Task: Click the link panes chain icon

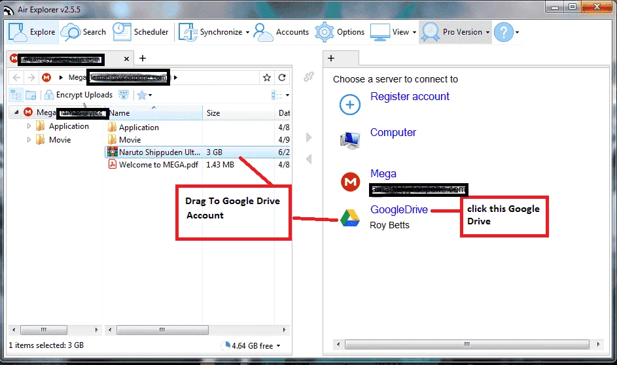Action: click(x=309, y=77)
